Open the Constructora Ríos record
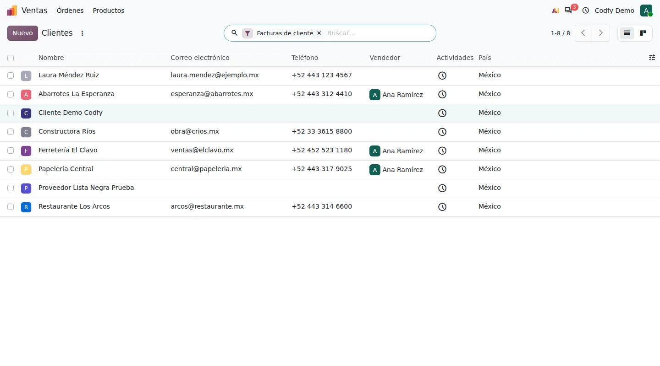The width and height of the screenshot is (660, 366). pos(67,131)
